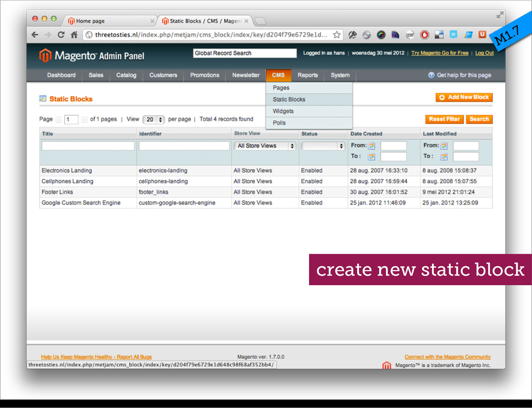
Task: Bookmark page with the star icon
Action: coord(337,35)
